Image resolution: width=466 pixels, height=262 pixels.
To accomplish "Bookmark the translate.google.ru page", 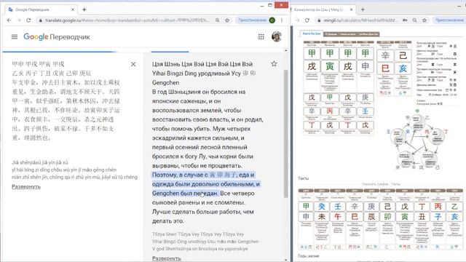I will pyautogui.click(x=227, y=20).
